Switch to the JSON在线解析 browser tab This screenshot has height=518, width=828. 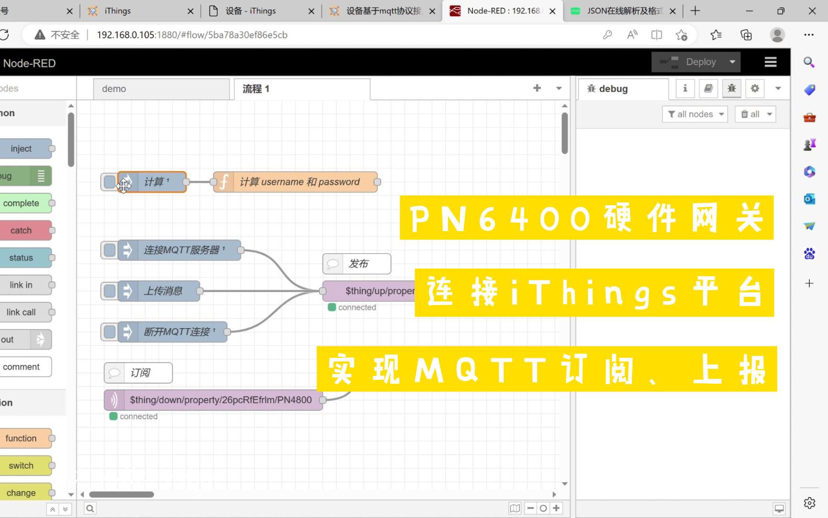623,11
